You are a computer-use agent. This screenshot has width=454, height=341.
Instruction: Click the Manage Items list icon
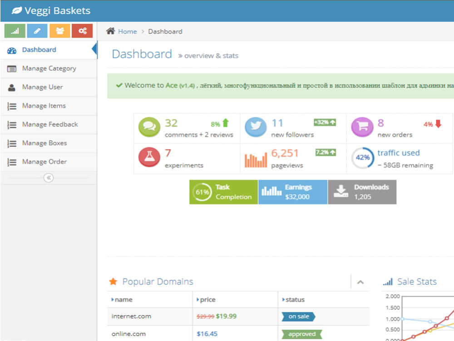pos(12,106)
